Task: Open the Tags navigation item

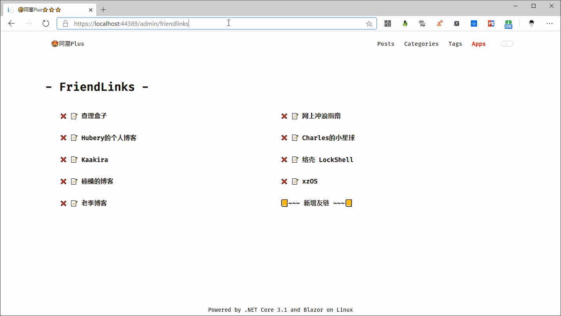Action: (455, 44)
